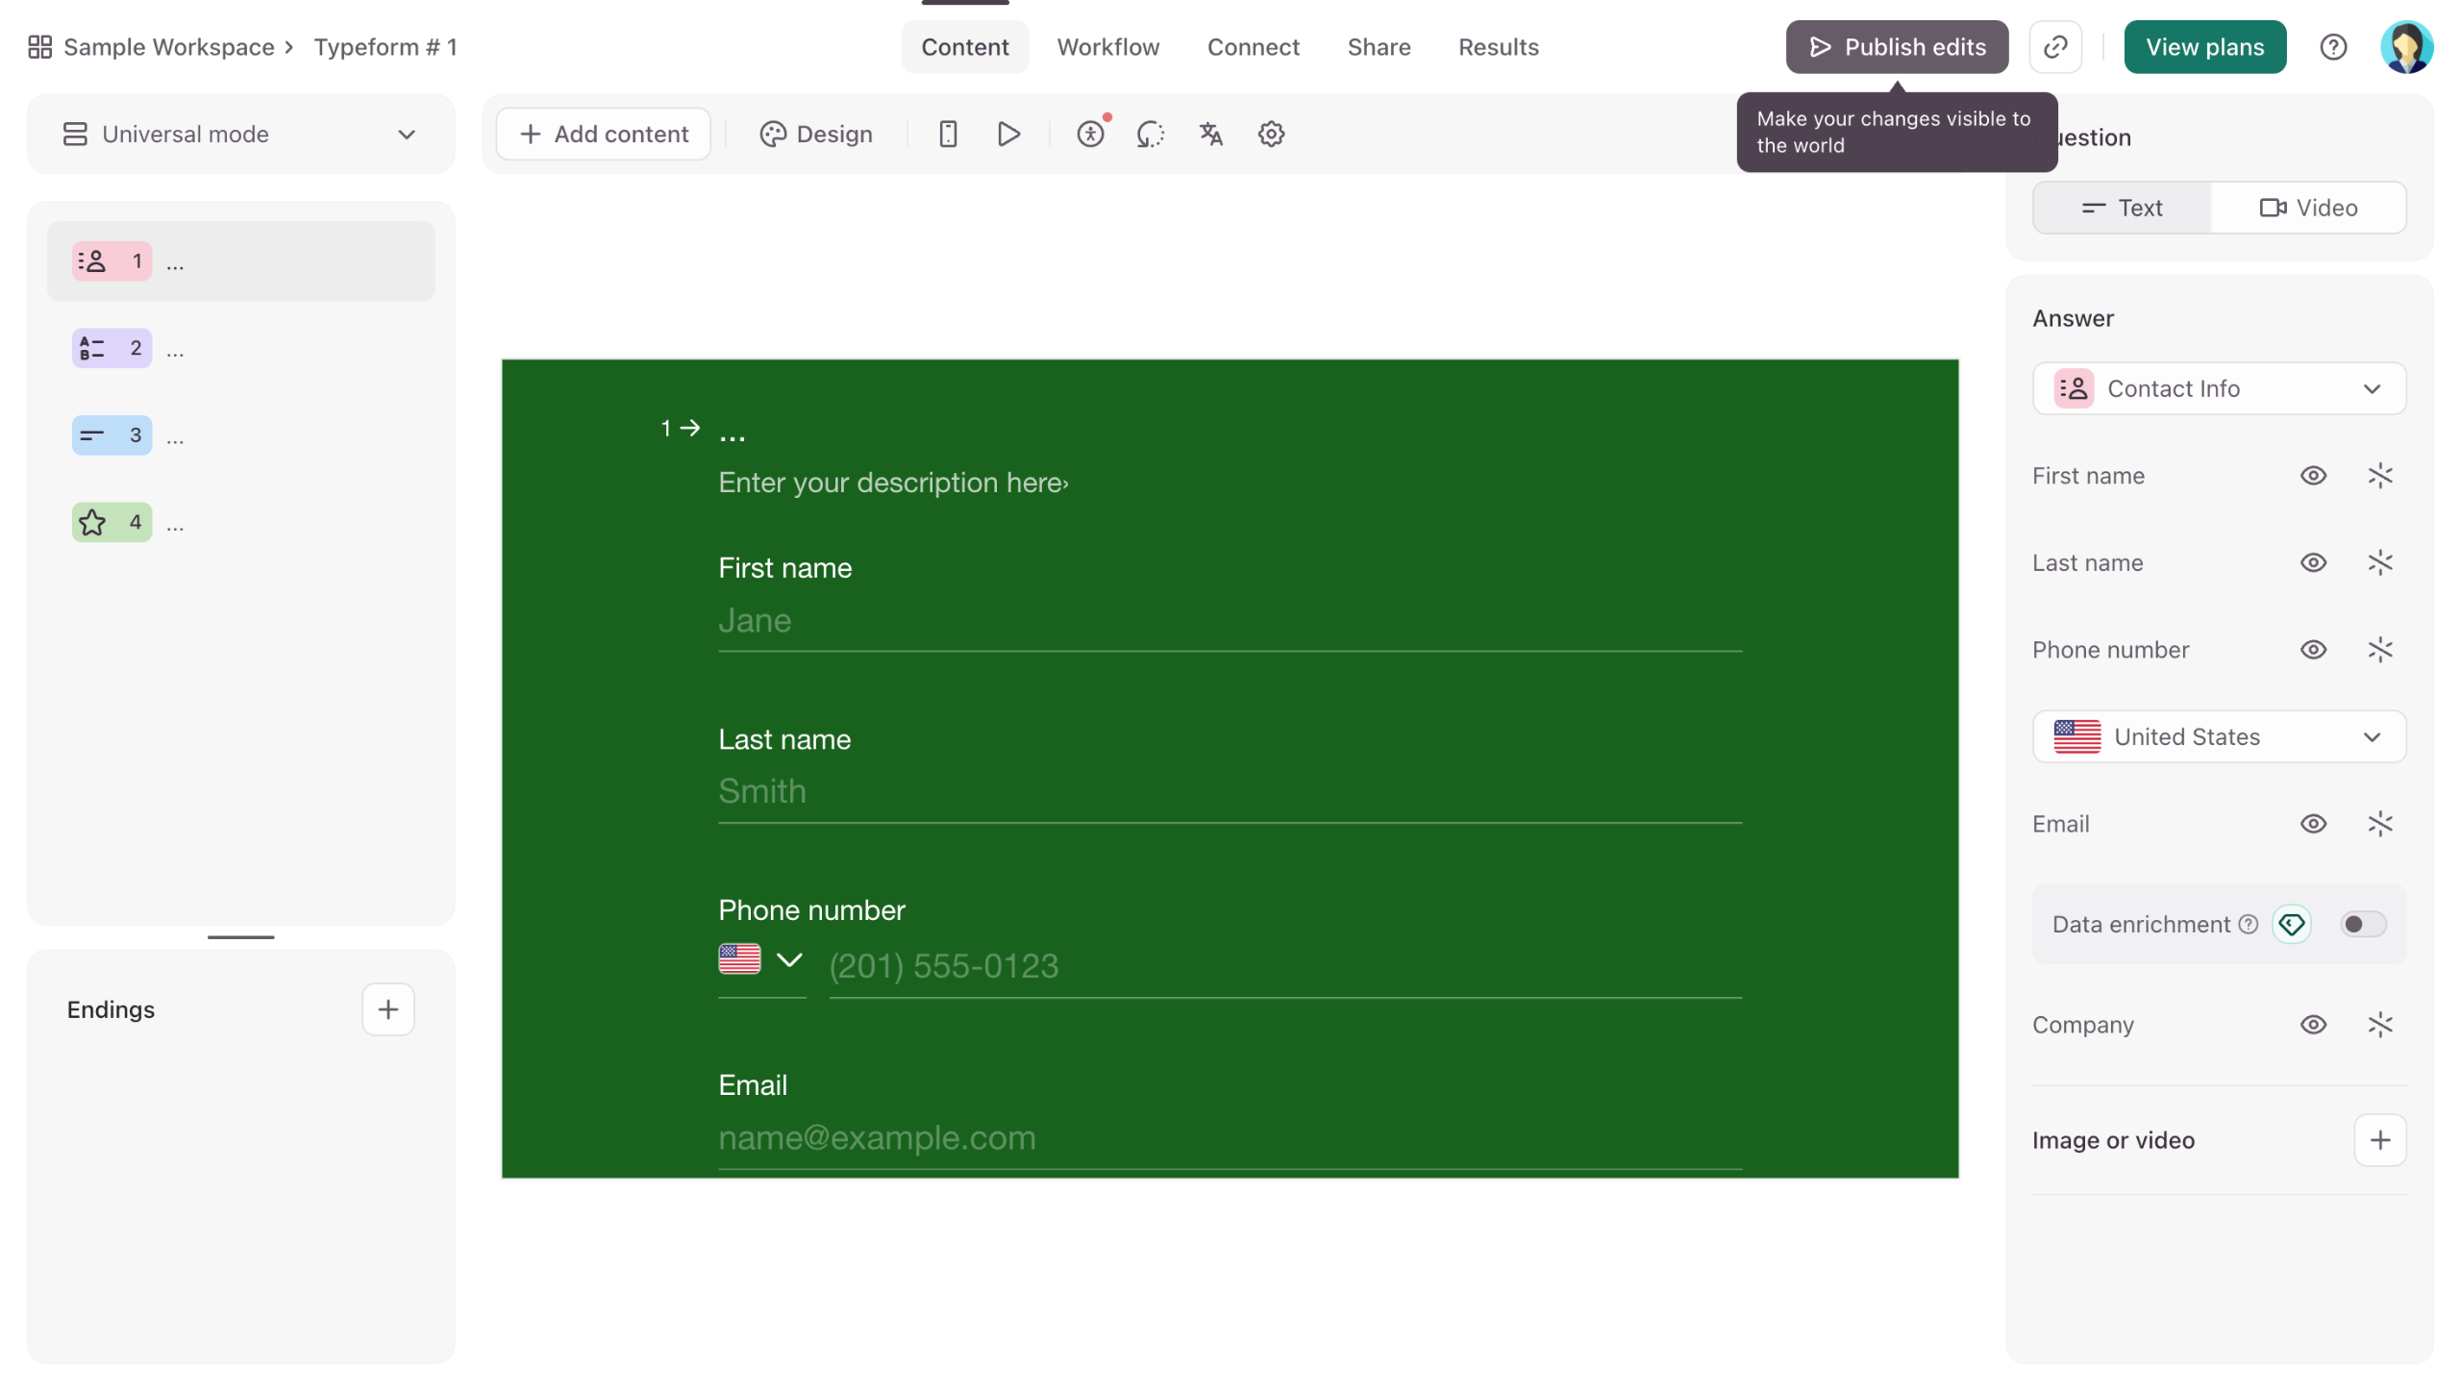Toggle the Data enrichment switch
The image size is (2461, 1391).
click(x=2362, y=924)
